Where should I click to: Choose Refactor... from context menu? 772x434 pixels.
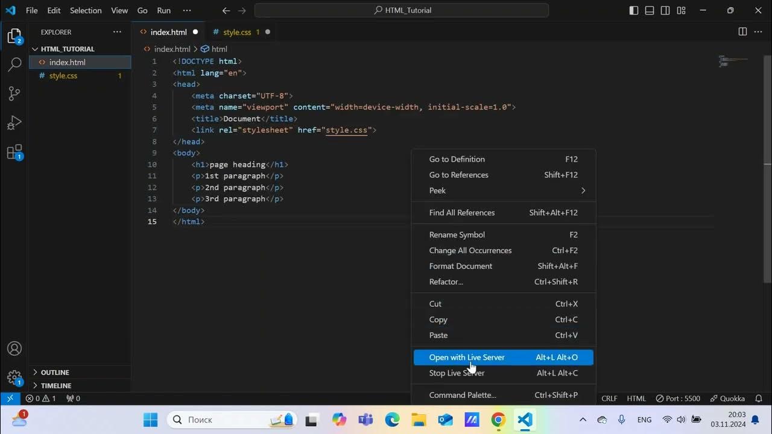coord(504,282)
